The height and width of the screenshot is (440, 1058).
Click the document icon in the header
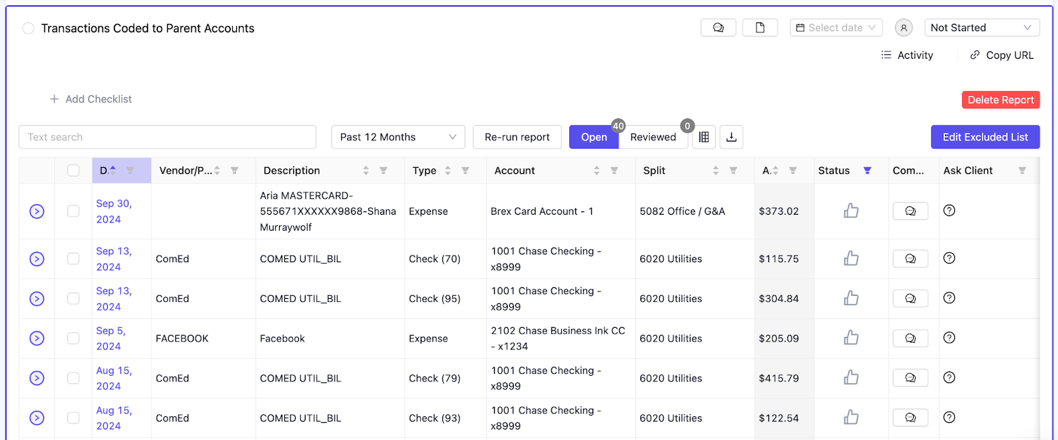(760, 28)
